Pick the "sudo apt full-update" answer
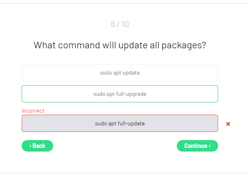 pyautogui.click(x=119, y=123)
